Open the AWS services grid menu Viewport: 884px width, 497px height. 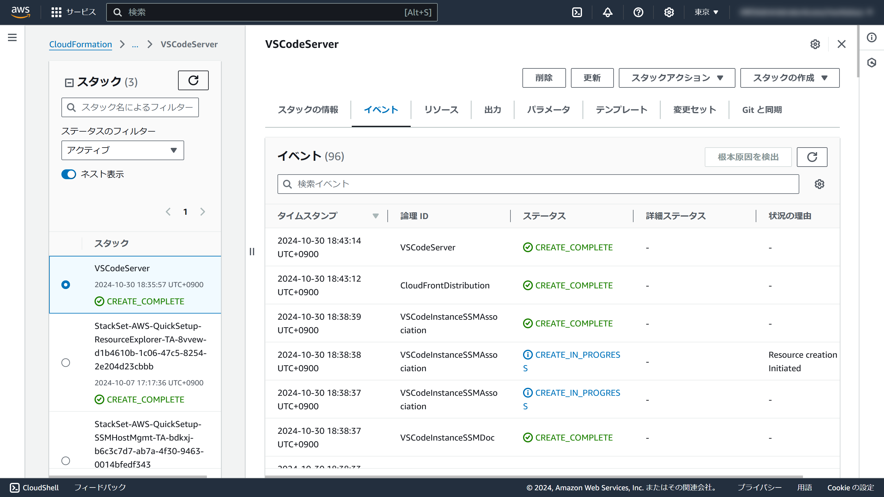point(56,12)
